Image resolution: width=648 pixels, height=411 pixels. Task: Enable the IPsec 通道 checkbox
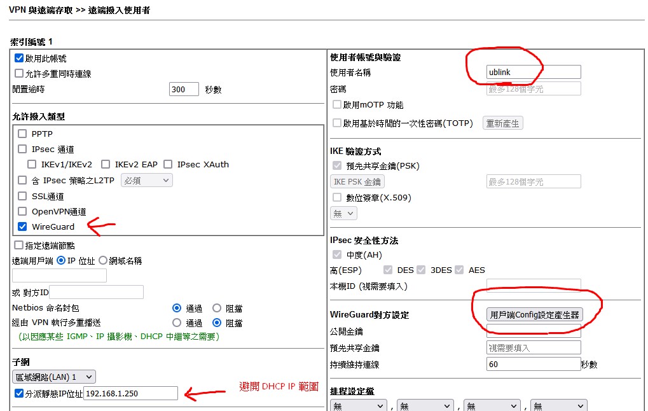[23, 150]
